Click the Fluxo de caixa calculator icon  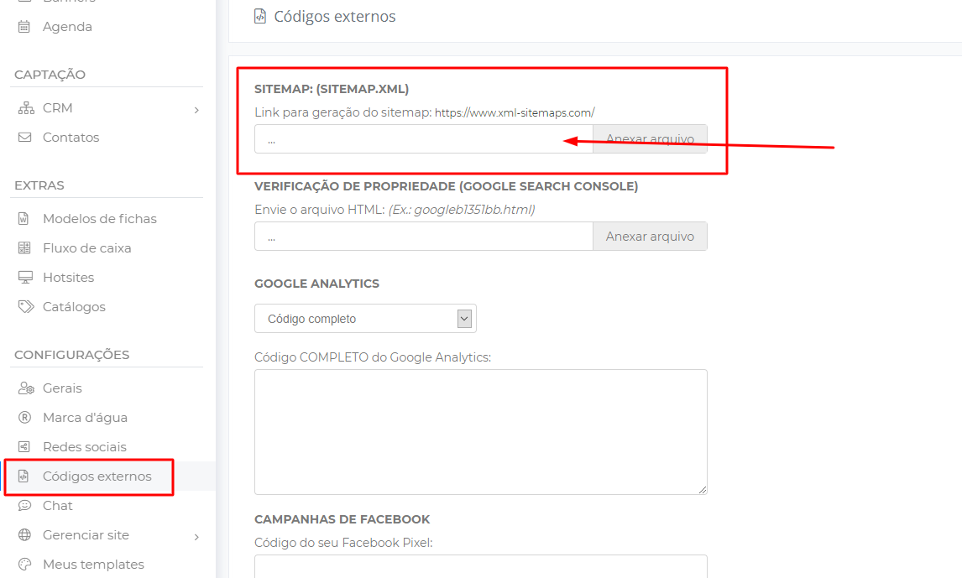pyautogui.click(x=24, y=248)
